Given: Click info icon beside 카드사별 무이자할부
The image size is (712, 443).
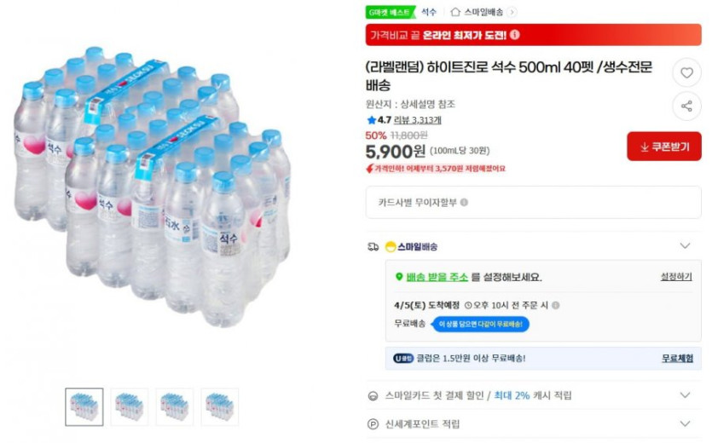Looking at the screenshot, I should click(x=465, y=203).
